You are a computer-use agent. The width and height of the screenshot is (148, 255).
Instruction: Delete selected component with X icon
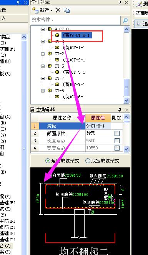click(x=58, y=10)
